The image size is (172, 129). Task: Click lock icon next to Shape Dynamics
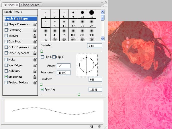coord(35,24)
